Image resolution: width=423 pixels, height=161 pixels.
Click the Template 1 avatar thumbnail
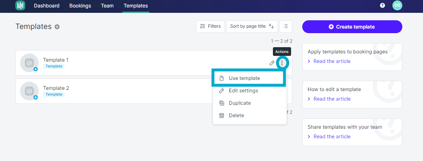(x=29, y=62)
